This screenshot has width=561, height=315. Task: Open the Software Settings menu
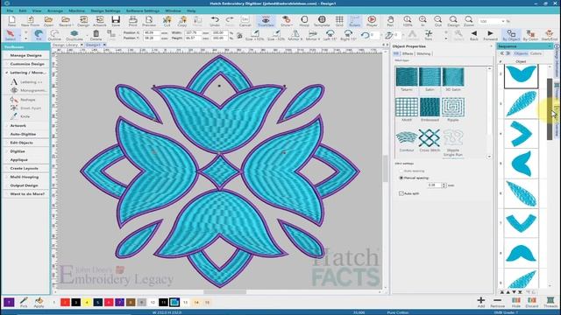click(143, 10)
